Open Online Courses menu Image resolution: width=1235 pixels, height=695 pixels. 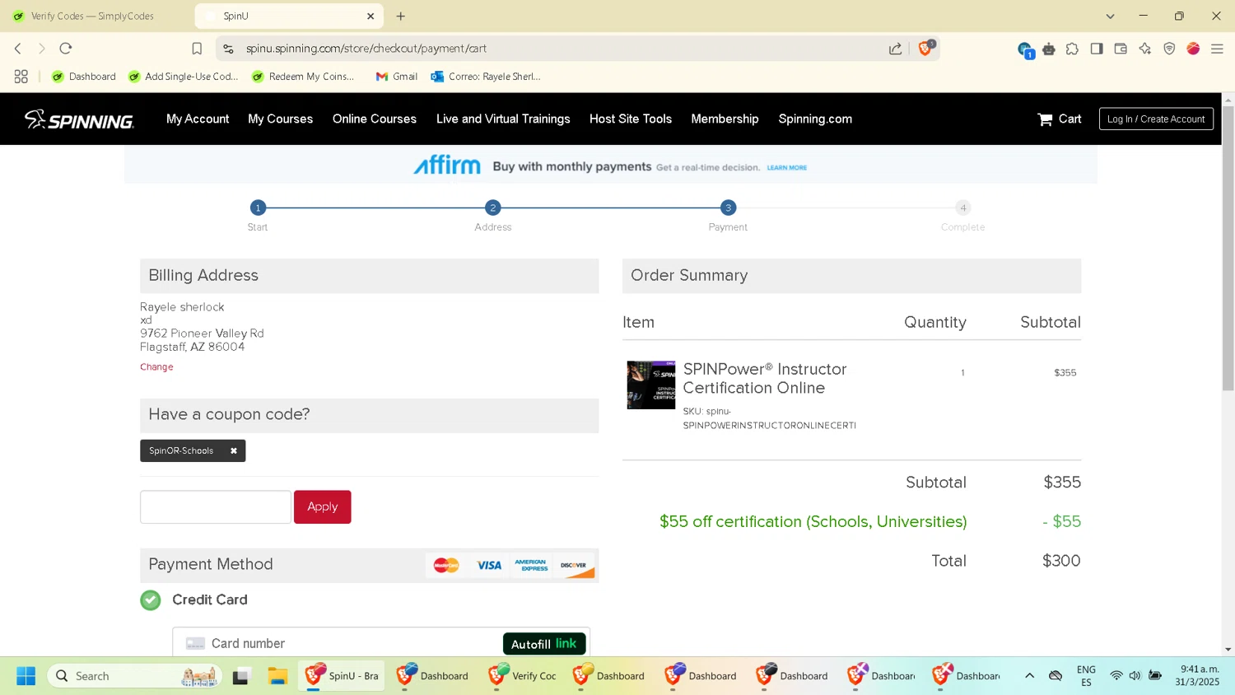click(375, 119)
